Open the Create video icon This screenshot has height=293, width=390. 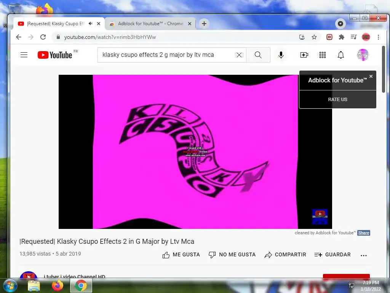[304, 55]
